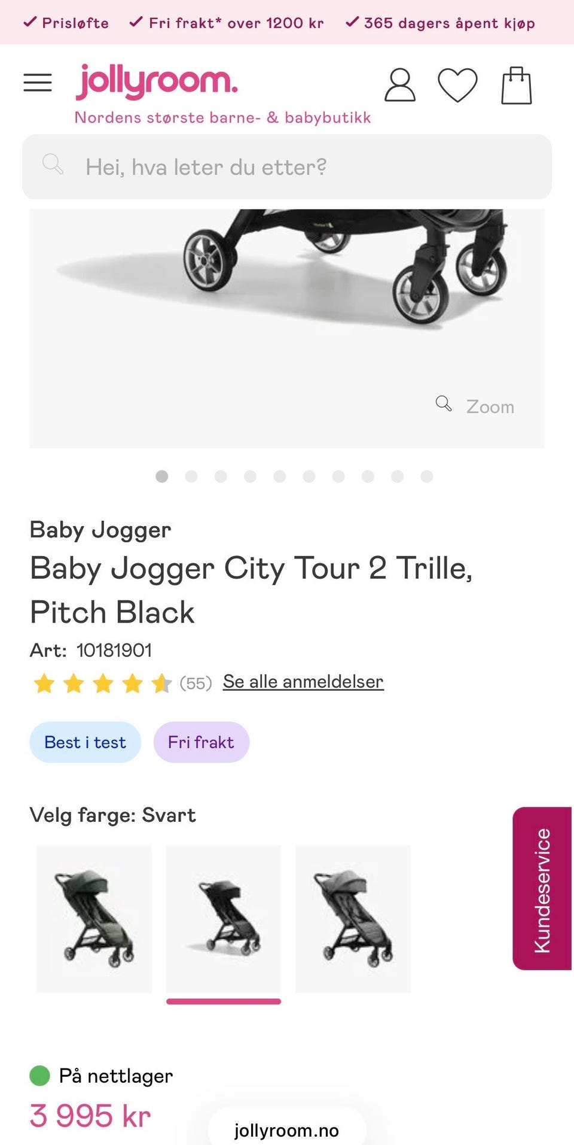Open Se alle anmeldelser link
The image size is (574, 1145).
pos(303,682)
